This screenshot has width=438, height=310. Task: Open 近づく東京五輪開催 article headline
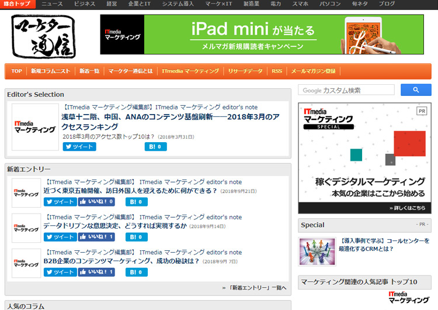130,191
